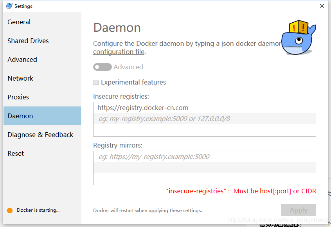The height and width of the screenshot is (227, 331).
Task: Click the empty insecure registries entry row
Action: (205, 119)
